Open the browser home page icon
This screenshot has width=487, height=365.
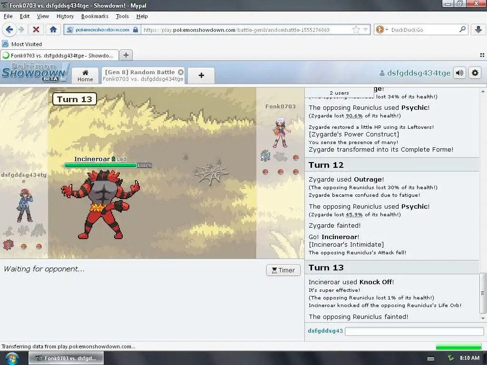[53, 29]
